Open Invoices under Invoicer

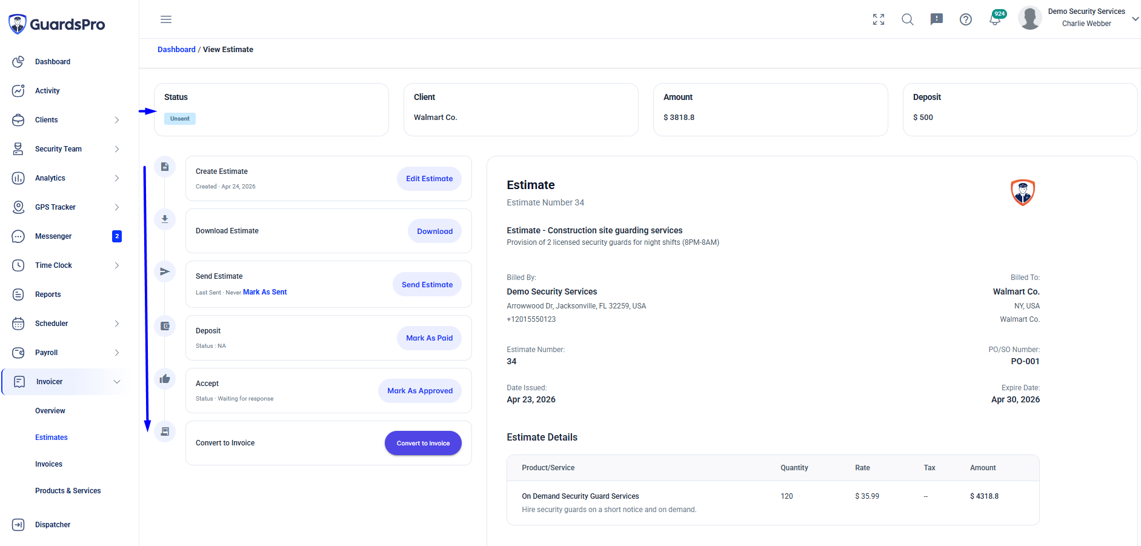48,464
